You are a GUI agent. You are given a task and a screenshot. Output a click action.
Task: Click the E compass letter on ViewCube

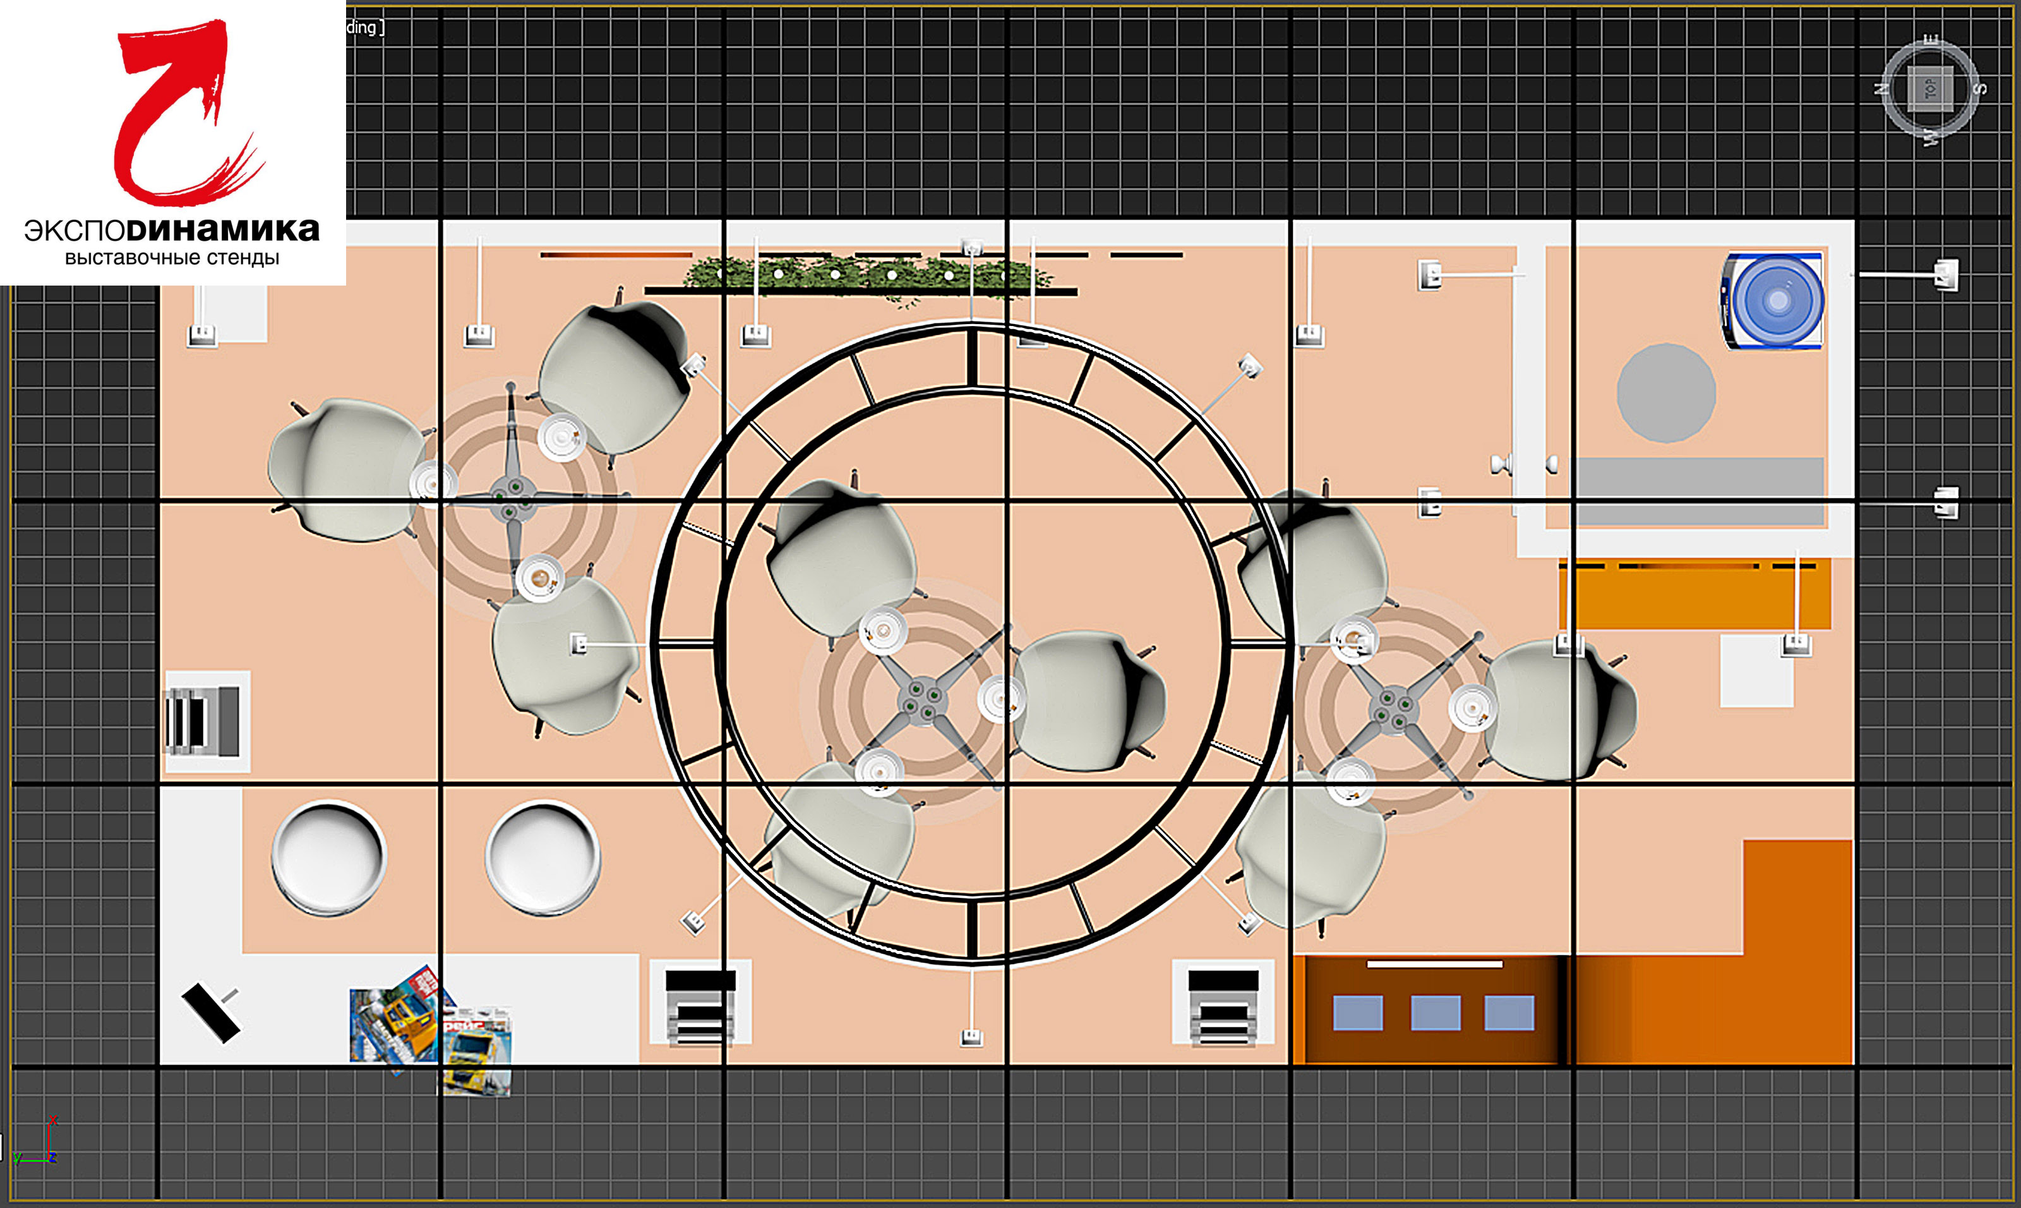pos(1931,39)
